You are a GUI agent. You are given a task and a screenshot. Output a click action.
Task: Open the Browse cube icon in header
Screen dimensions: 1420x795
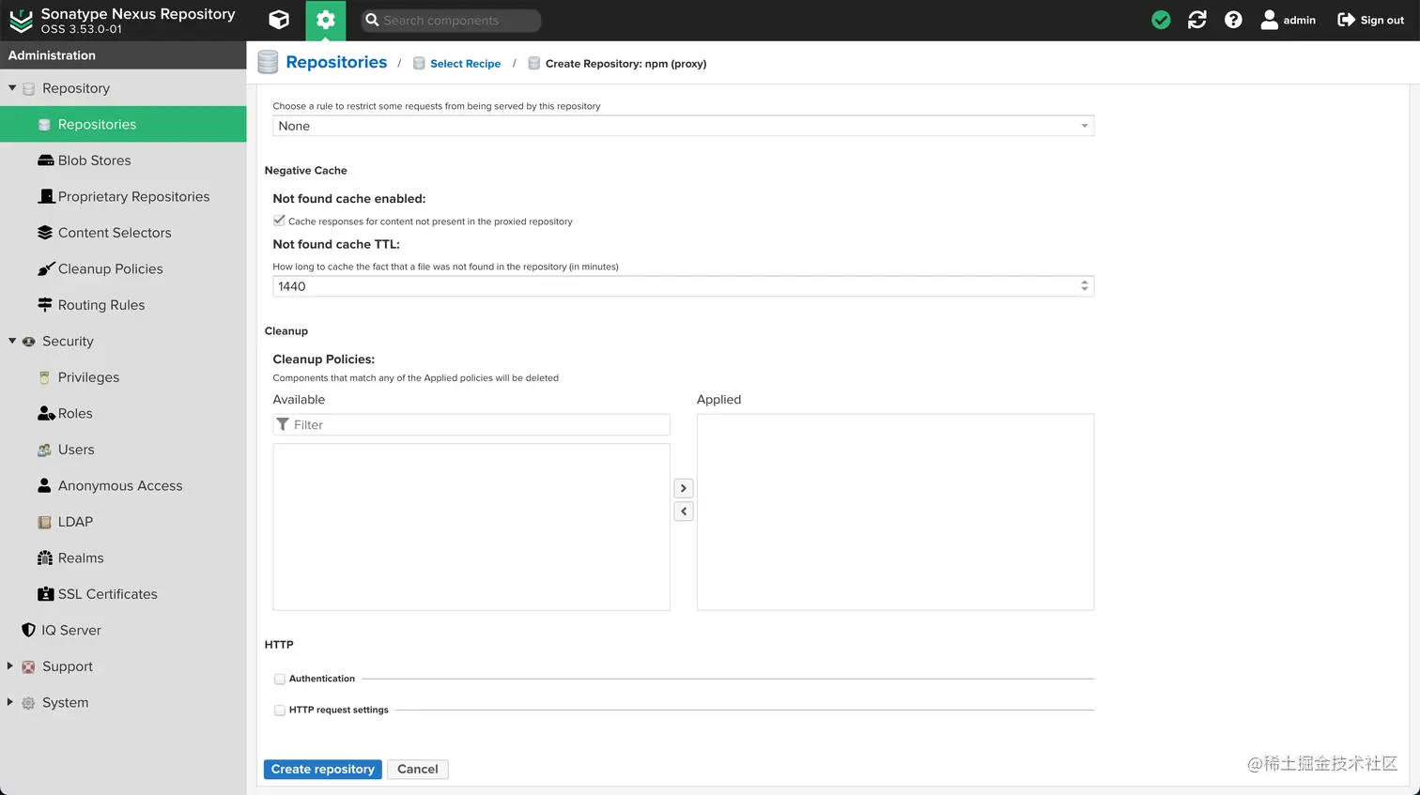[x=279, y=20]
